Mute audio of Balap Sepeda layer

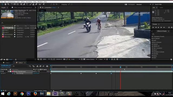pos(3,71)
